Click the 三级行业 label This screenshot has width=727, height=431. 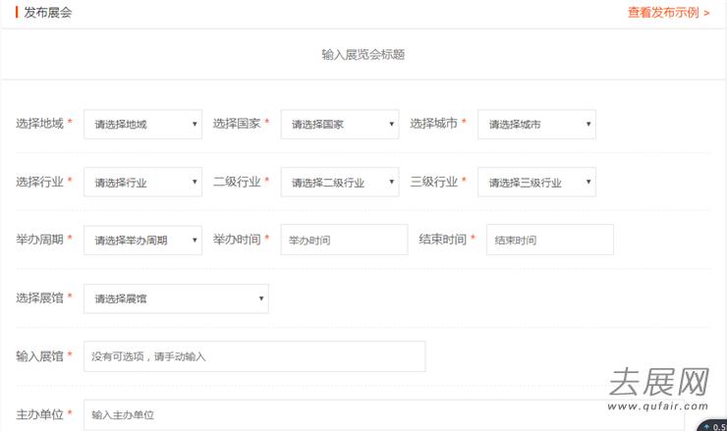coord(433,182)
